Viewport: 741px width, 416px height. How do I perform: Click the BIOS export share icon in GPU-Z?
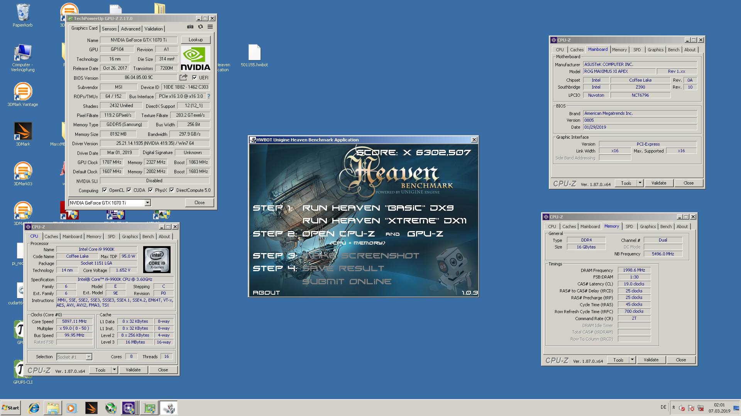click(x=183, y=77)
